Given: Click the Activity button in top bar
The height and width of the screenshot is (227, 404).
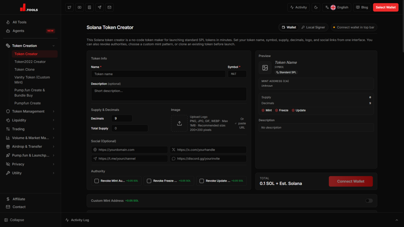Looking at the screenshot, I should 298,7.
